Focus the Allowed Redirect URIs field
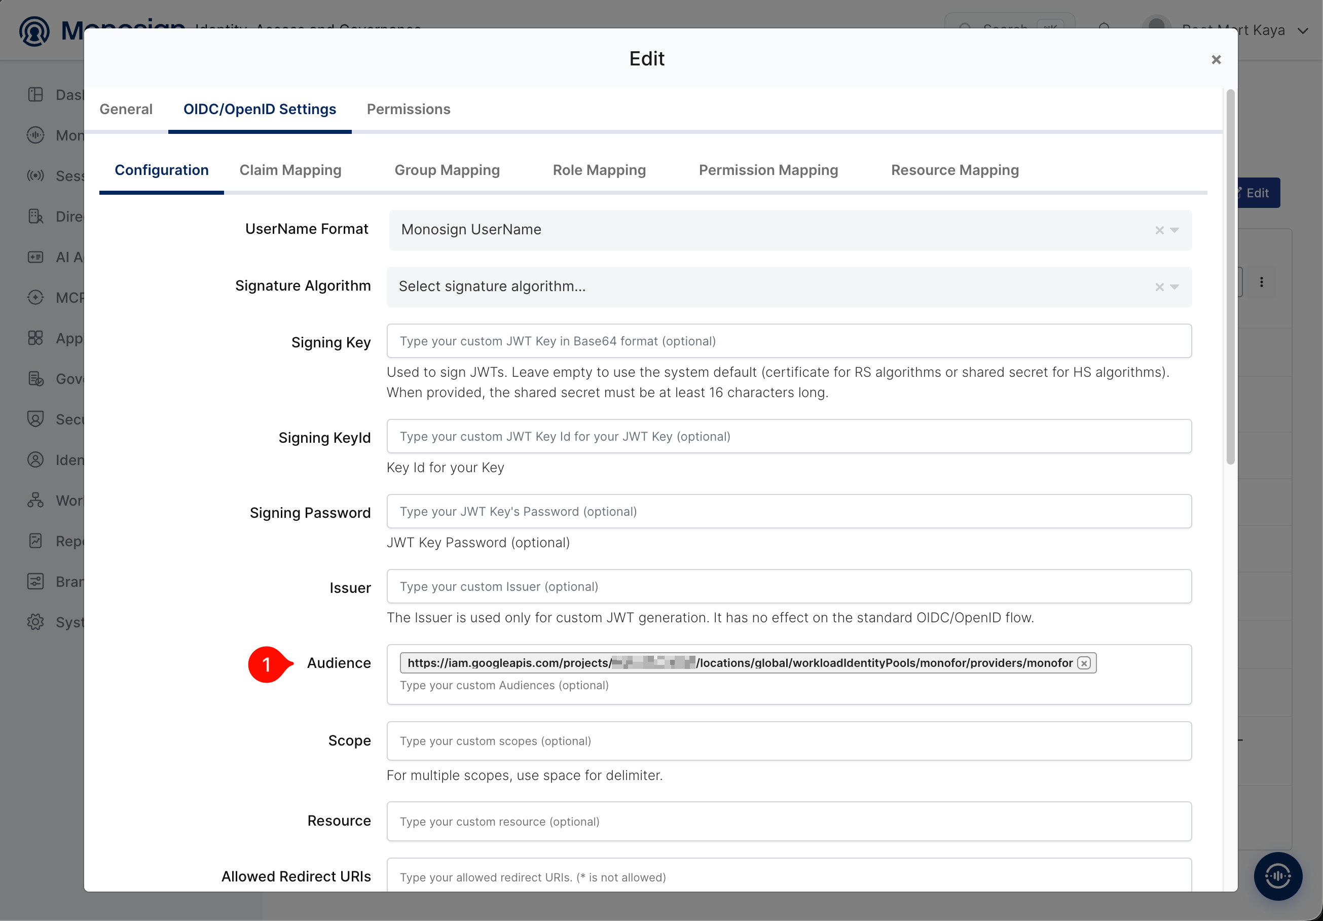1323x921 pixels. click(789, 876)
